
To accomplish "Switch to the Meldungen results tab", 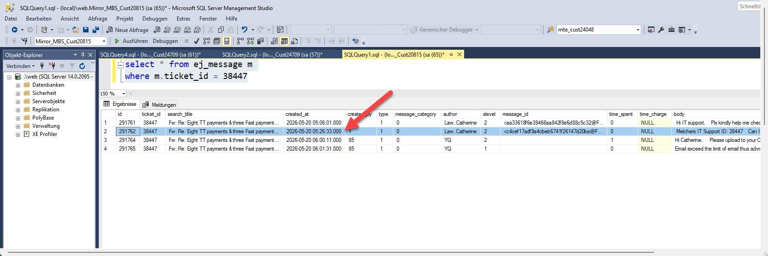I will pyautogui.click(x=159, y=104).
